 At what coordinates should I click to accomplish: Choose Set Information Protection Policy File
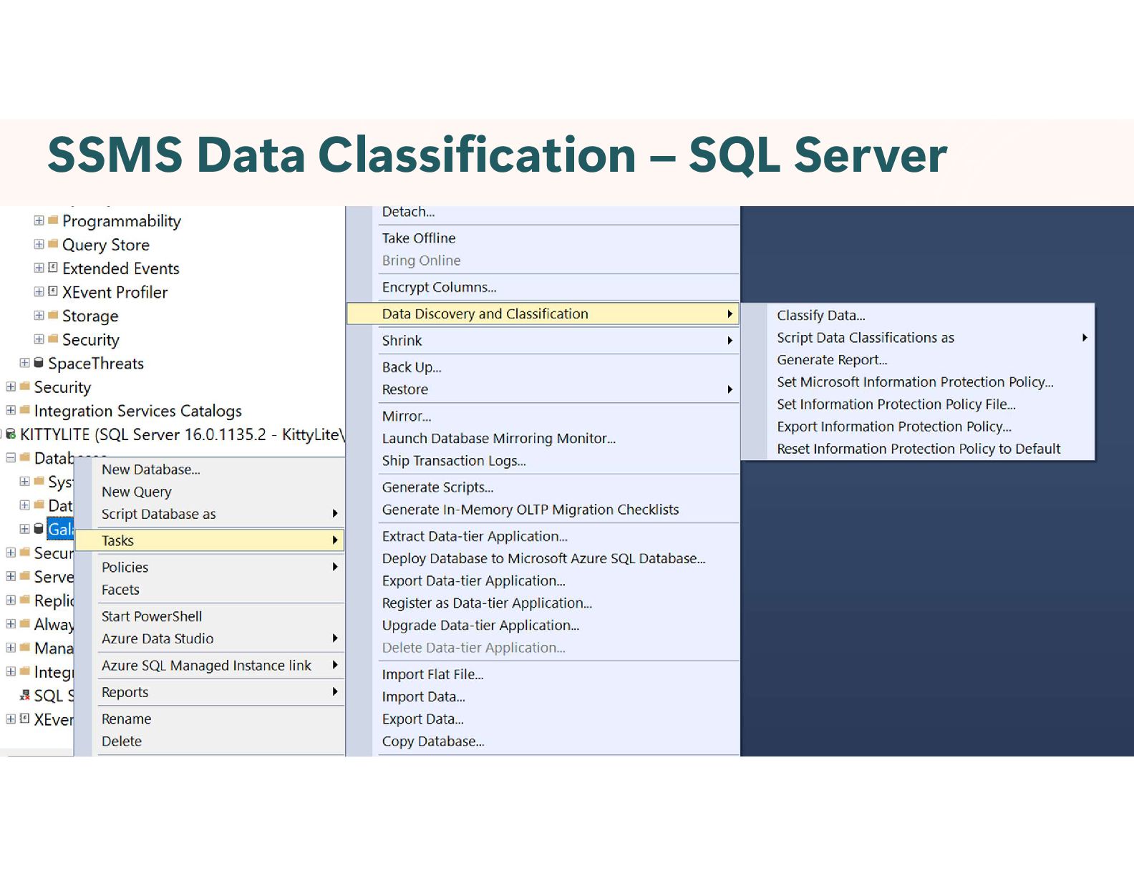point(918,404)
